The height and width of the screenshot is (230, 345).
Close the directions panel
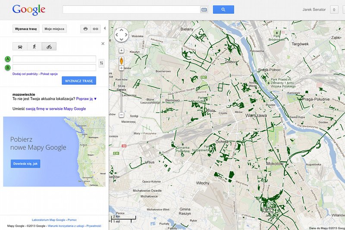point(103,44)
